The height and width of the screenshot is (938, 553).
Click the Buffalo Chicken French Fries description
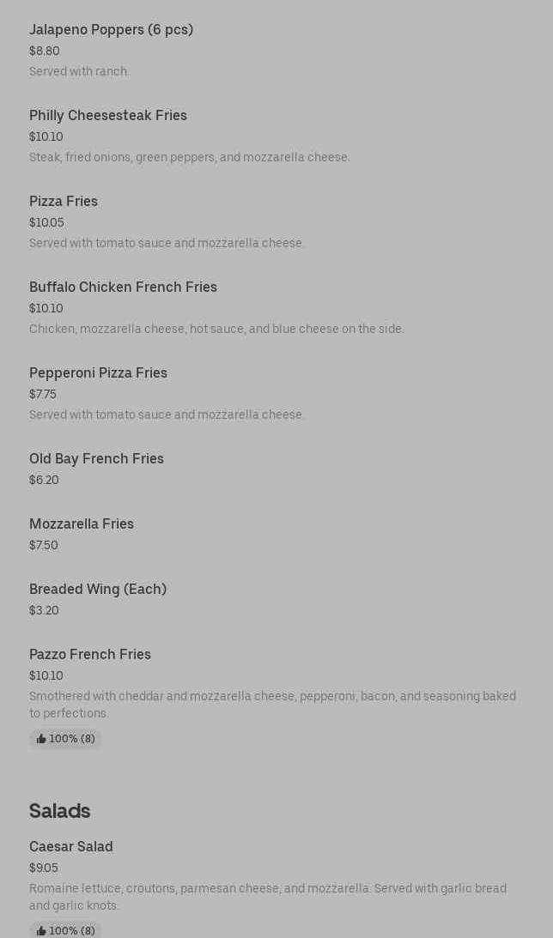click(216, 330)
